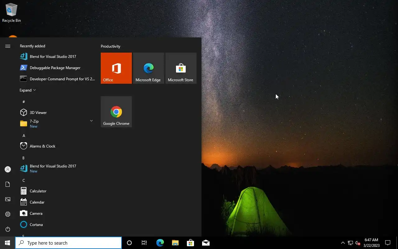Click the Start menu hamburger expand icon
Screen dimensions: 398x249
[8, 46]
